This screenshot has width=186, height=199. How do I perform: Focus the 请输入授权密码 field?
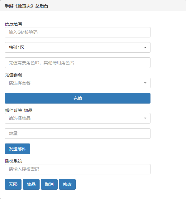click(78, 169)
